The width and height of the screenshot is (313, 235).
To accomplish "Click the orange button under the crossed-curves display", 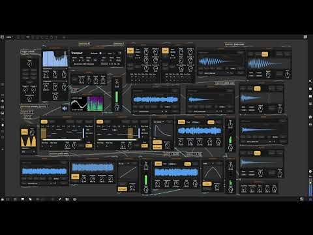I will tap(207, 184).
